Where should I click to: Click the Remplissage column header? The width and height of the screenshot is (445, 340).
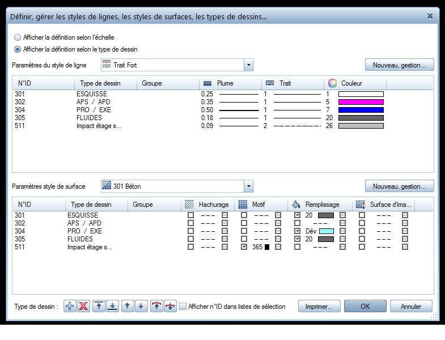320,205
